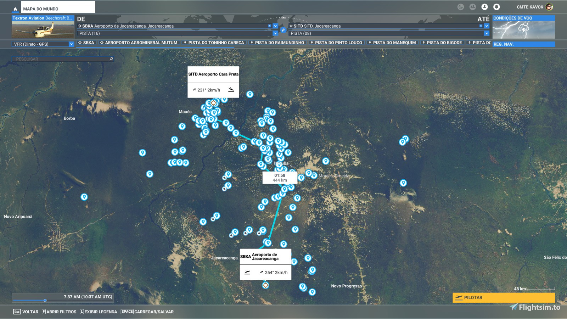Image resolution: width=567 pixels, height=319 pixels.
Task: Click Abrir Filtros button
Action: click(59, 312)
